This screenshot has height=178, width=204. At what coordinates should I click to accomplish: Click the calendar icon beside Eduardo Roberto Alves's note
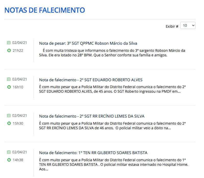(9, 79)
